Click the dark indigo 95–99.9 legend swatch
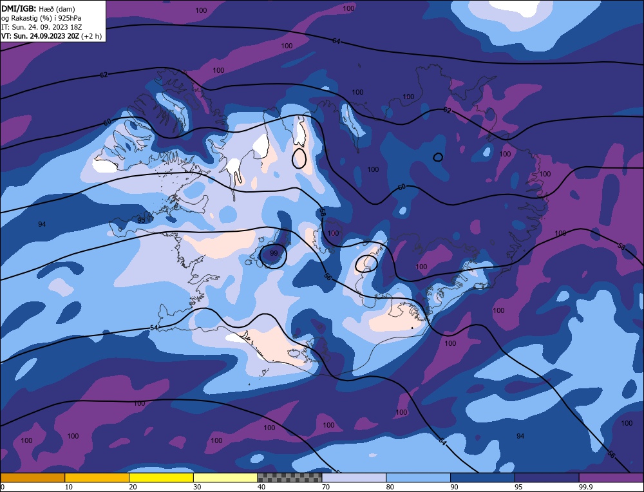The image size is (644, 492). pyautogui.click(x=547, y=478)
